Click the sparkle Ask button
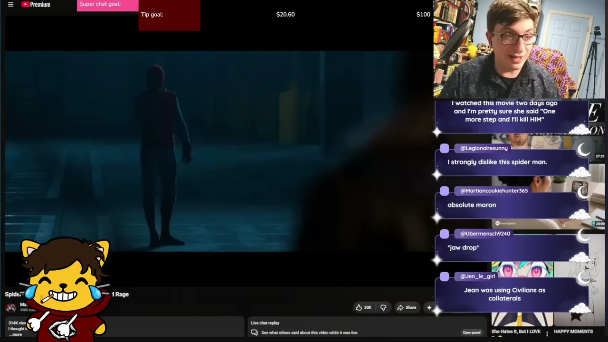 pyautogui.click(x=429, y=307)
